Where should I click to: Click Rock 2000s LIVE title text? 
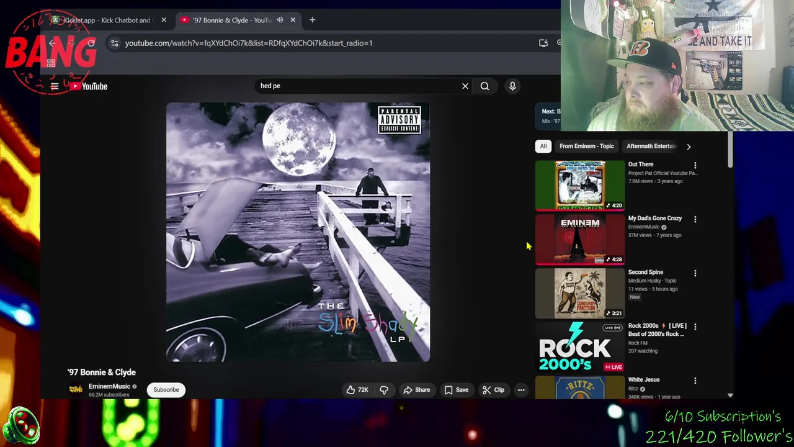click(657, 330)
